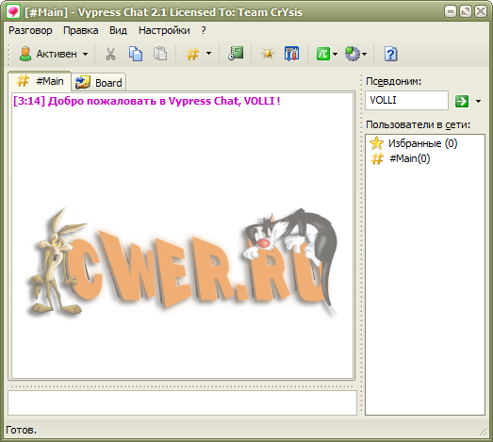493x442 pixels.
Task: Click the Paste clipboard icon
Action: tap(160, 54)
